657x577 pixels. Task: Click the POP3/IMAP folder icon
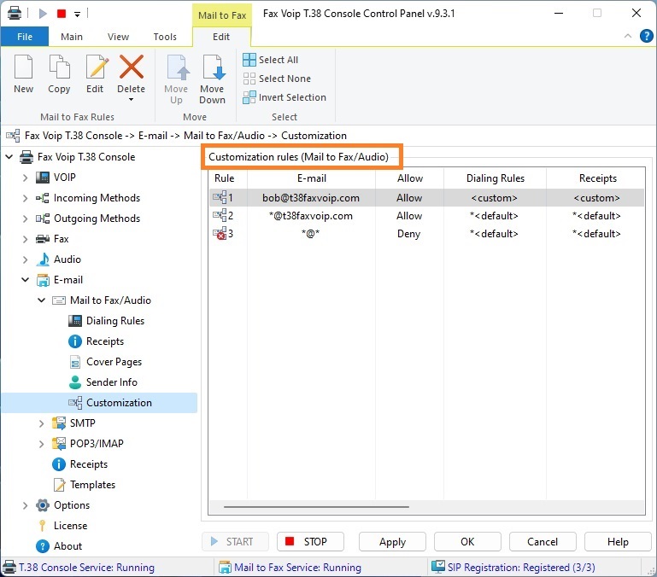(x=59, y=444)
